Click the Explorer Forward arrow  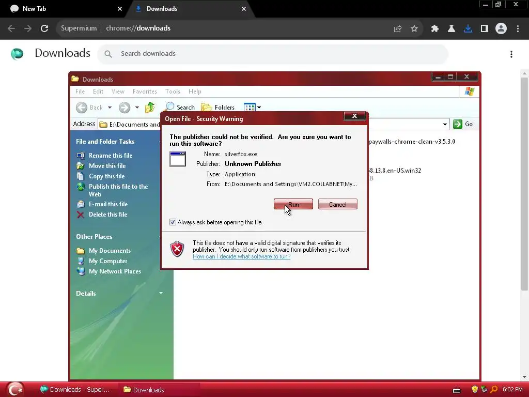coord(125,108)
